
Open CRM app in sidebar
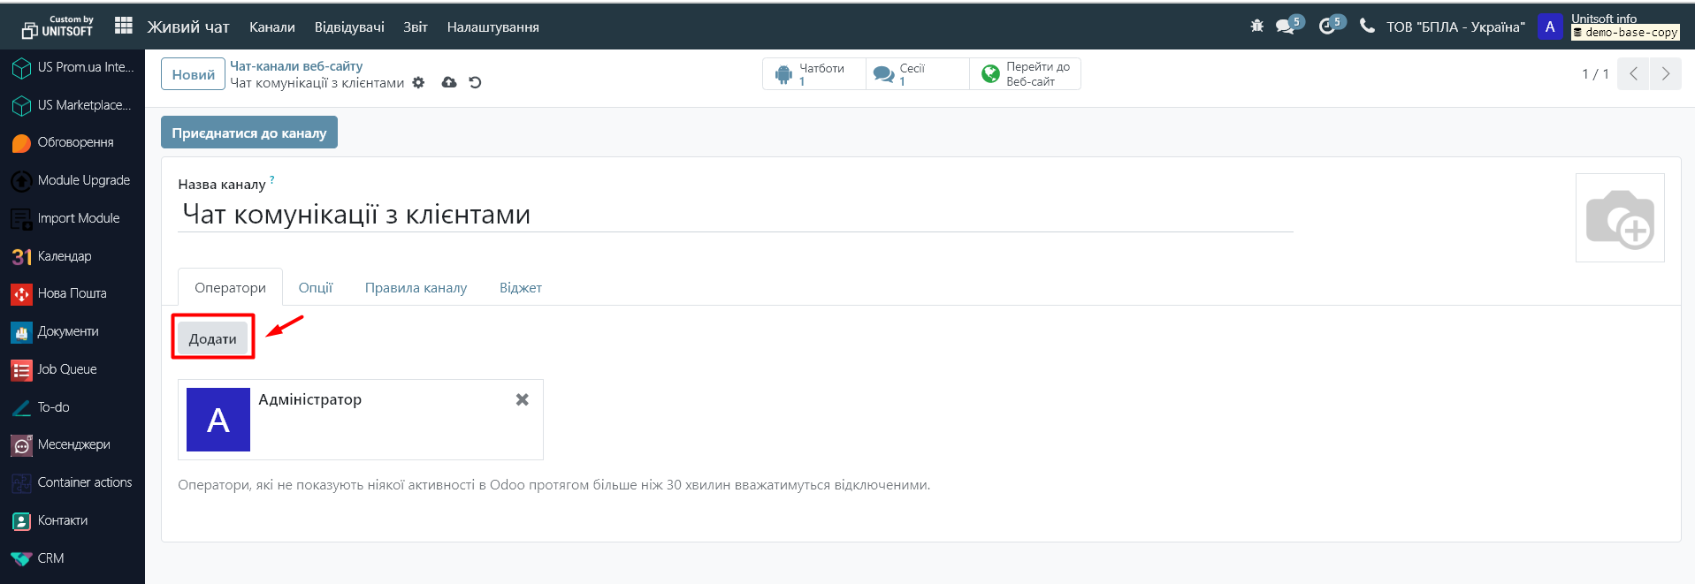pyautogui.click(x=50, y=558)
